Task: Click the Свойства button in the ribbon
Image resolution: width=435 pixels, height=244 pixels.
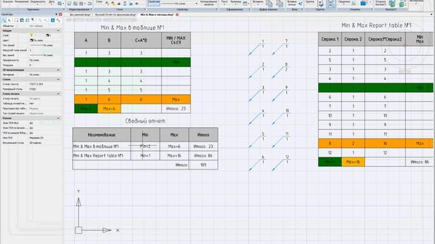Action: [x=154, y=3]
